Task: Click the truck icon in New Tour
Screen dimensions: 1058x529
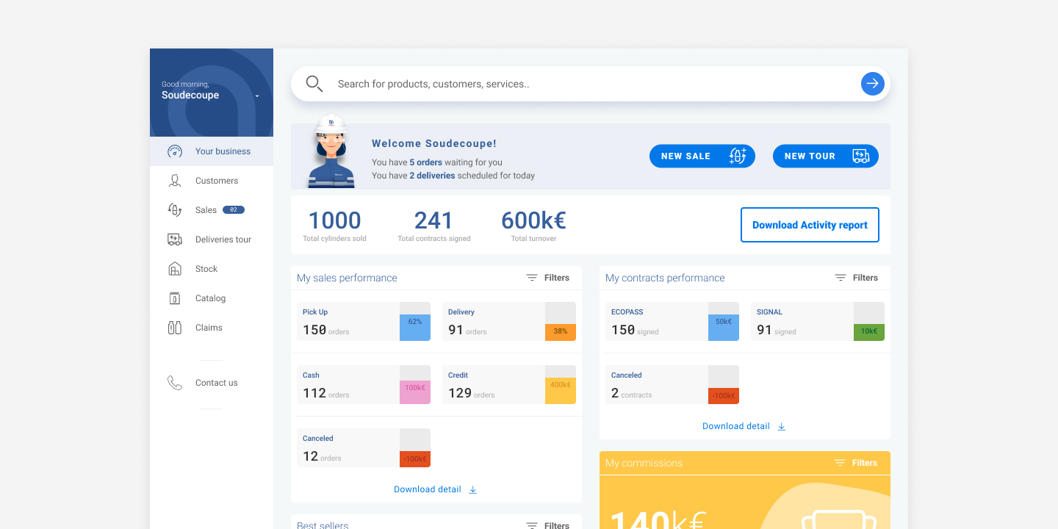Action: (861, 156)
